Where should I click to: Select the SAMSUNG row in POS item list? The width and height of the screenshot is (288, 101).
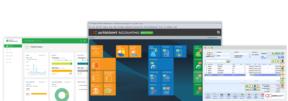243,70
